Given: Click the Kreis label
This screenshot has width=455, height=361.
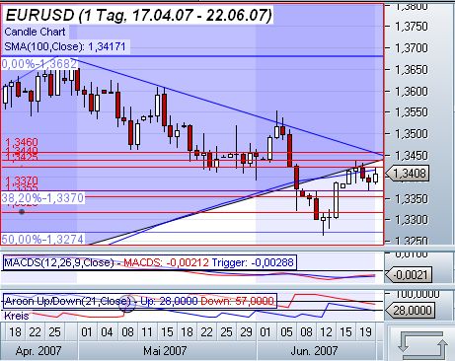Looking at the screenshot, I should (16, 316).
